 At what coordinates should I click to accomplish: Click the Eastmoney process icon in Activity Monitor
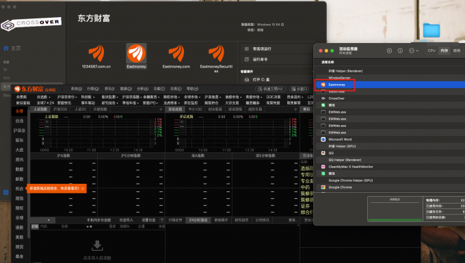click(x=323, y=85)
